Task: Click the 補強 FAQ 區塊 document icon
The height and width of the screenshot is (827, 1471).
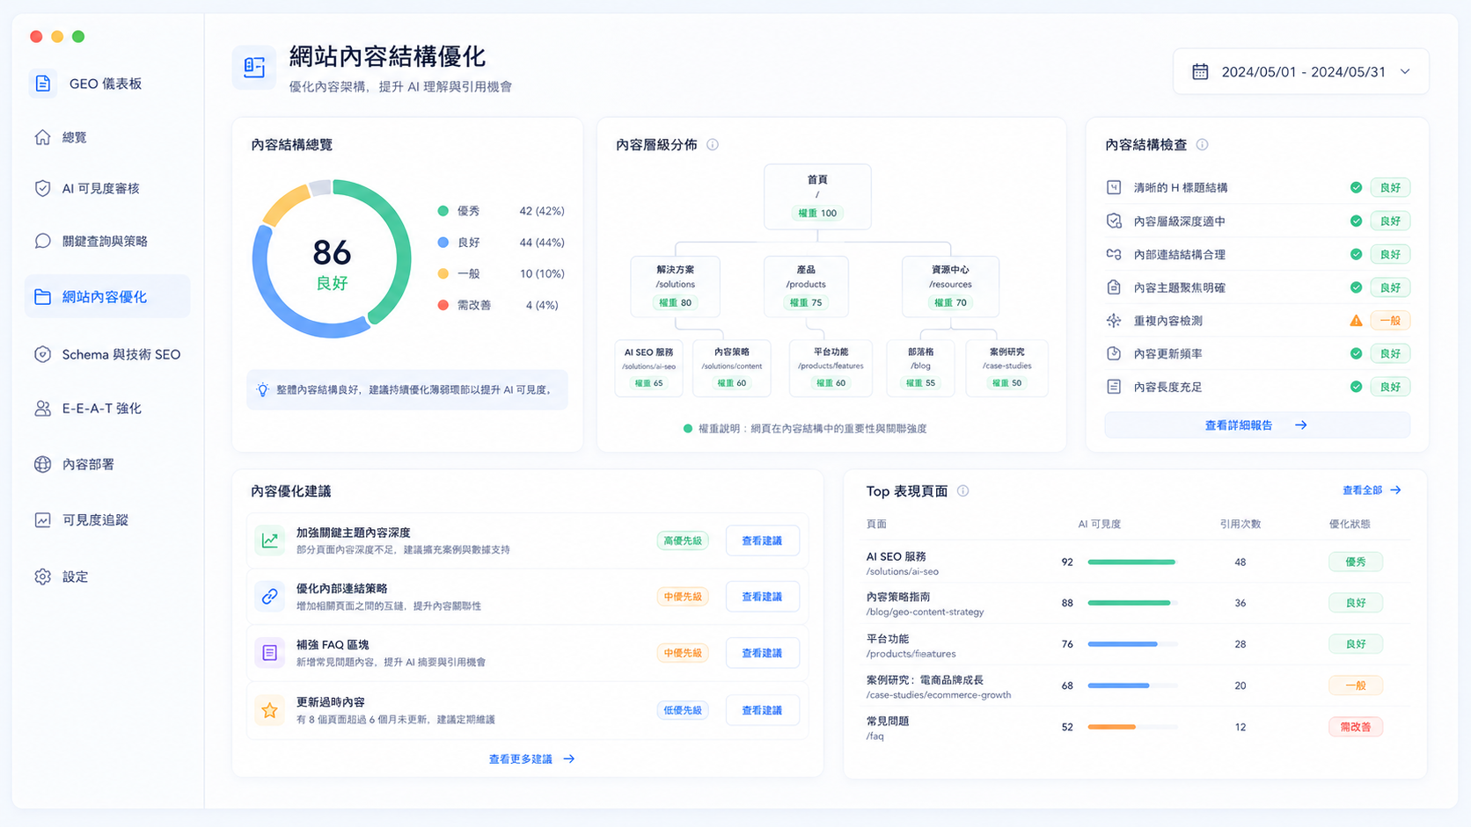Action: pyautogui.click(x=270, y=653)
